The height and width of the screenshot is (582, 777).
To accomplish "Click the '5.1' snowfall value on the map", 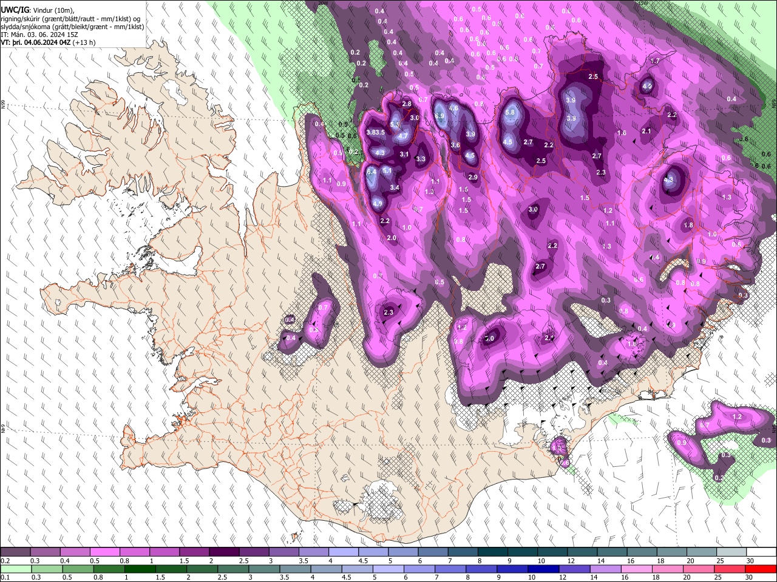I will click(x=387, y=171).
